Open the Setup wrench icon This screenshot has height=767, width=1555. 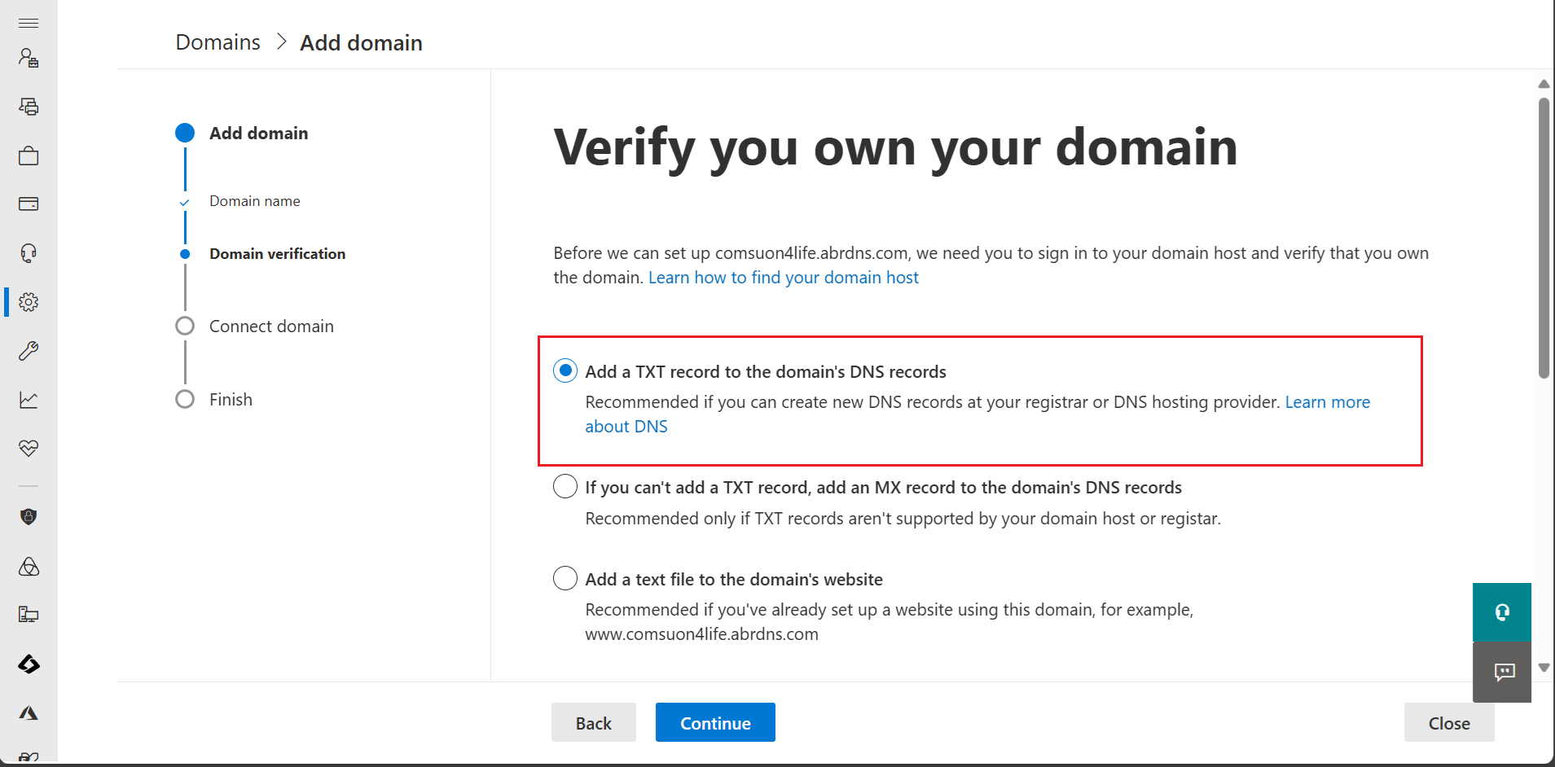click(29, 351)
